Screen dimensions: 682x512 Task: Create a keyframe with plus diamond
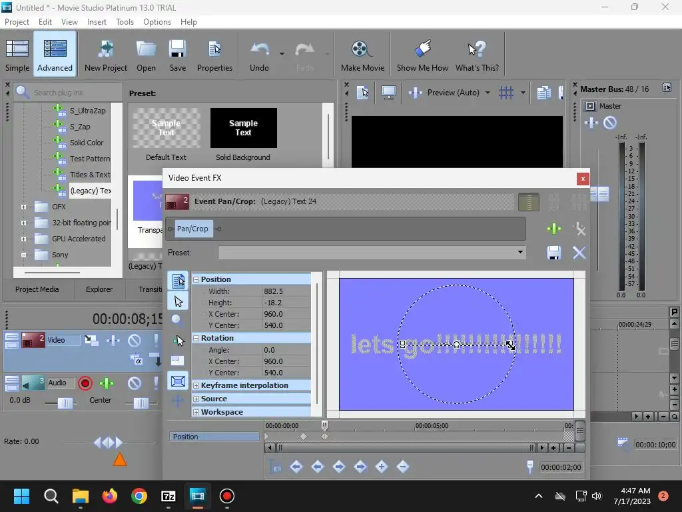382,467
